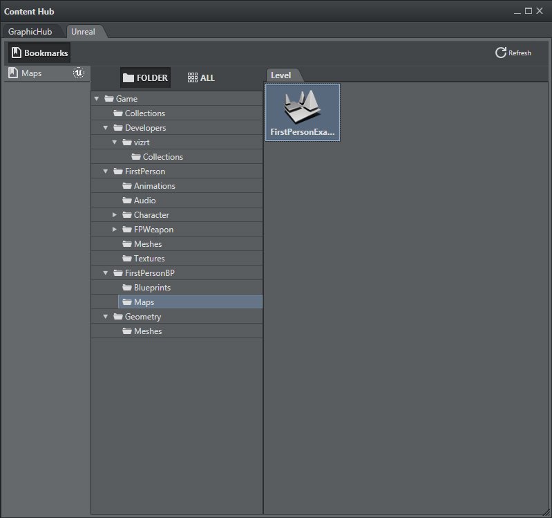Click the Textures folder icon
This screenshot has width=552, height=518.
click(126, 259)
